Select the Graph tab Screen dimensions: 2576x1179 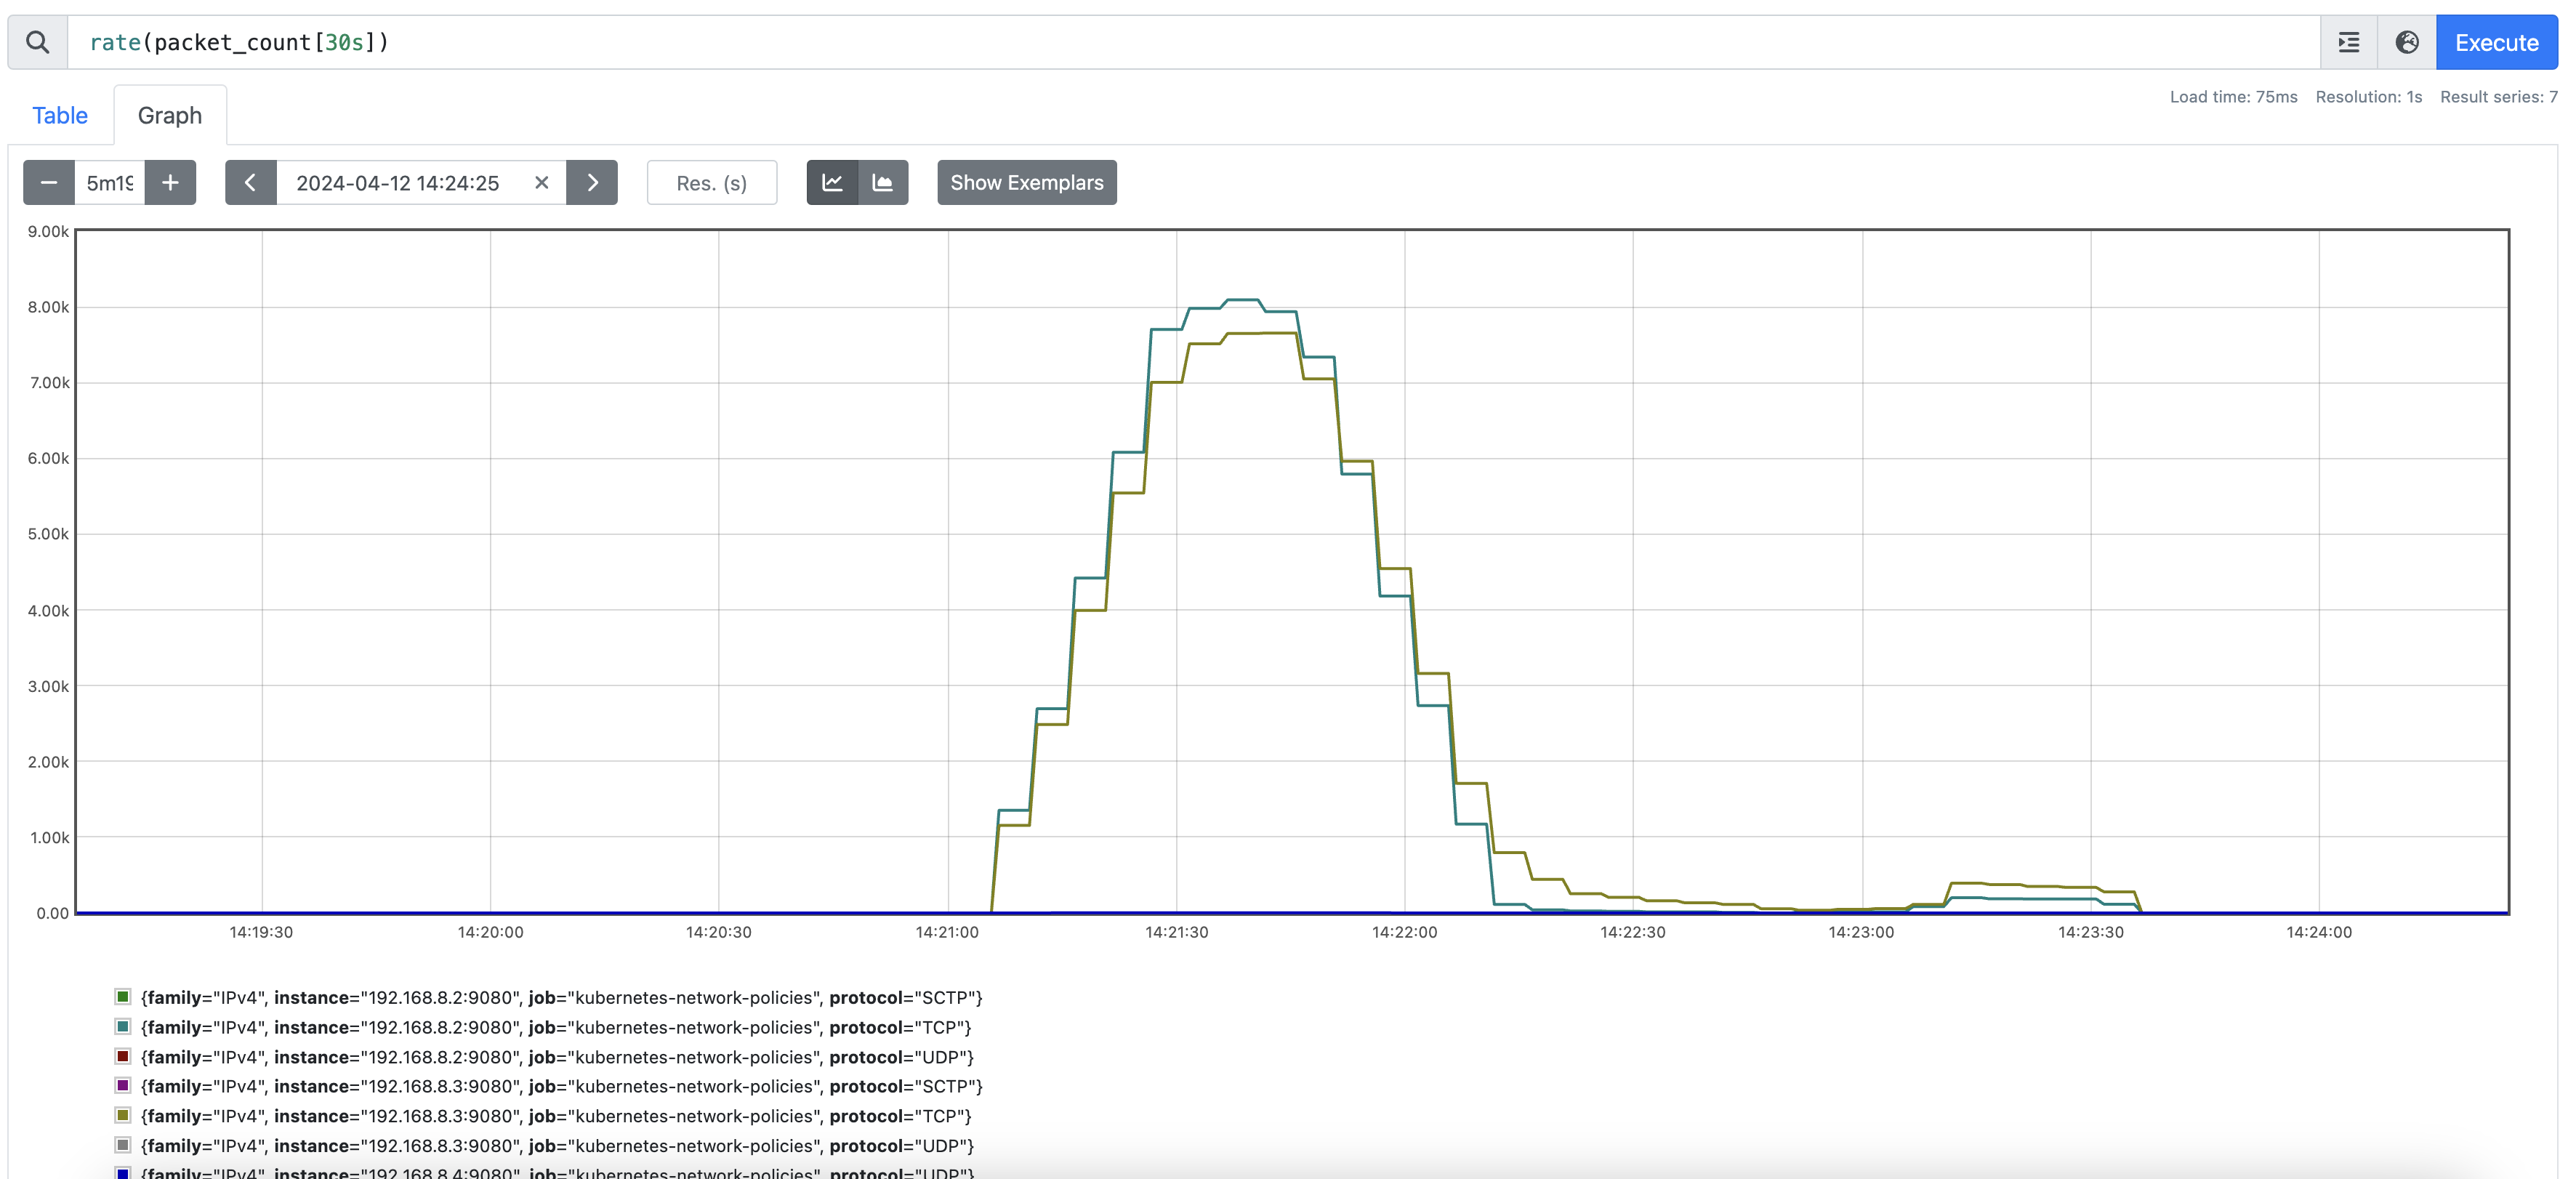pos(170,115)
